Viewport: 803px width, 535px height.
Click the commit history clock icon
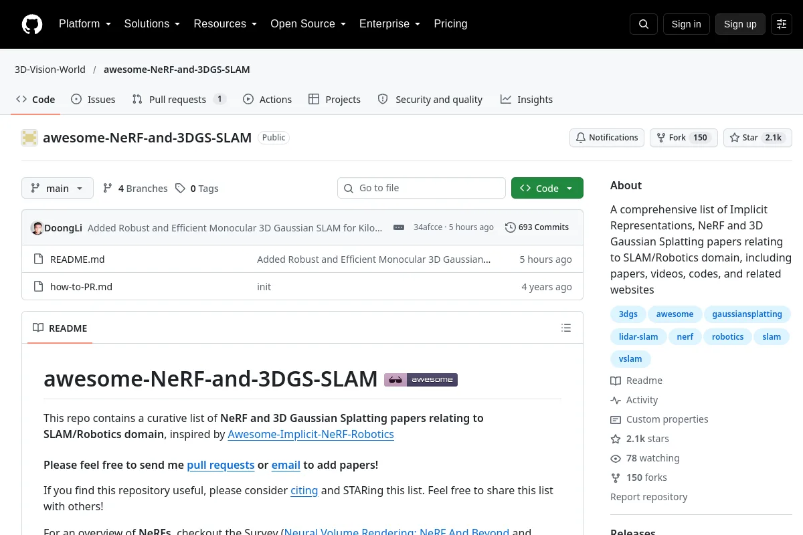[511, 227]
